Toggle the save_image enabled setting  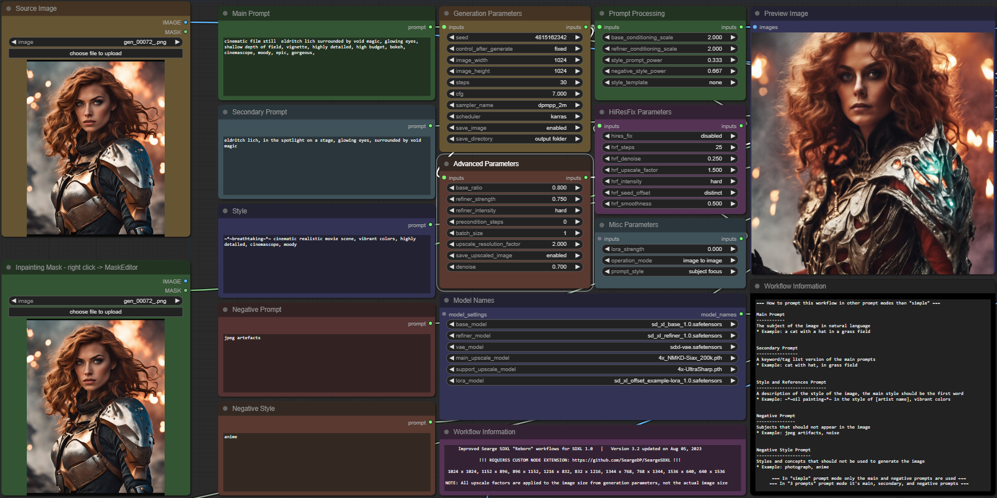click(514, 128)
